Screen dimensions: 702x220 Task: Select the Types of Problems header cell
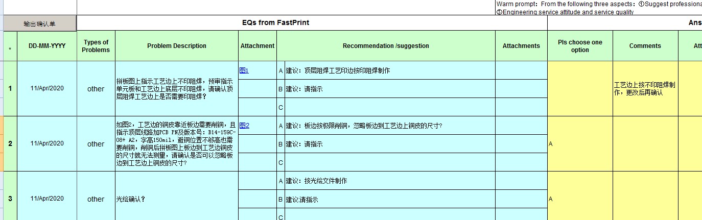tap(96, 46)
